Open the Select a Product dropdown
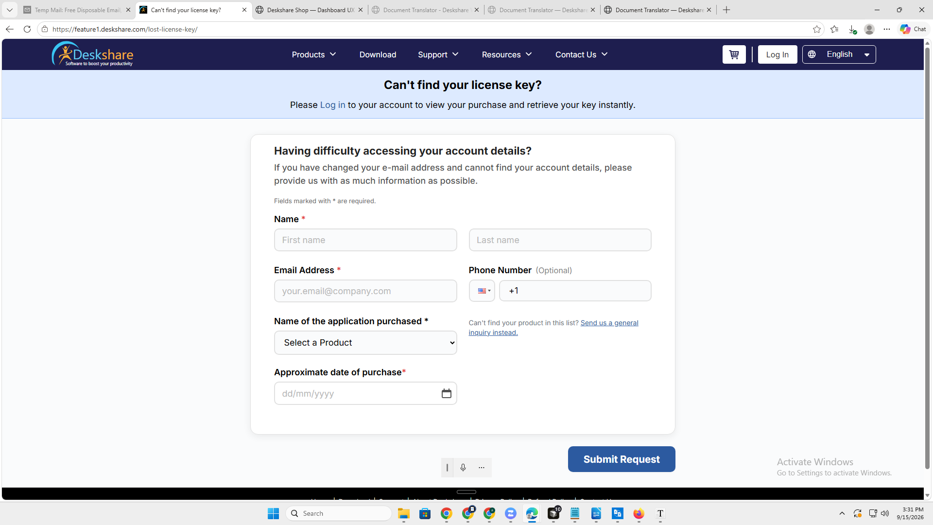 point(365,343)
